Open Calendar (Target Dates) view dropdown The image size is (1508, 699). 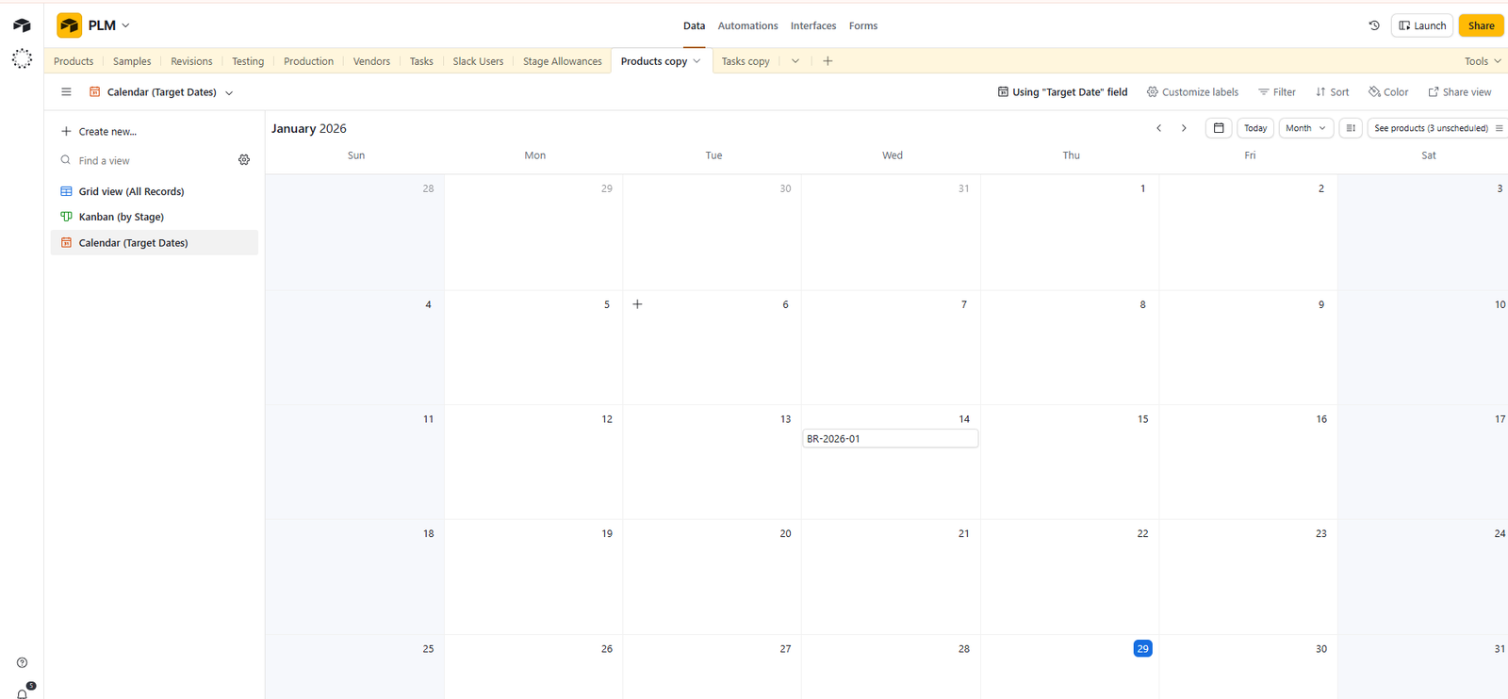pos(229,92)
